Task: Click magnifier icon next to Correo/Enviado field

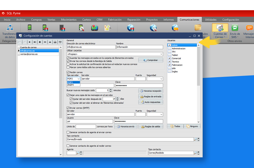Action: pos(195,139)
